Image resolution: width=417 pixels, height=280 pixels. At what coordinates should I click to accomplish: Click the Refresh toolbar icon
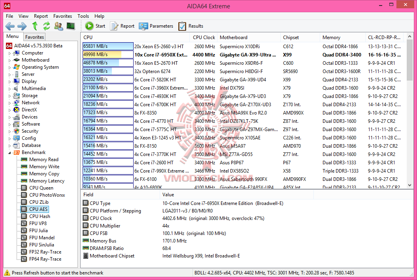click(47, 26)
